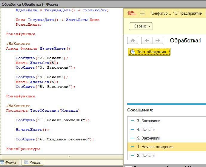Run the Тест обещания command button
Image resolution: width=206 pixels, height=167 pixels.
tap(149, 52)
